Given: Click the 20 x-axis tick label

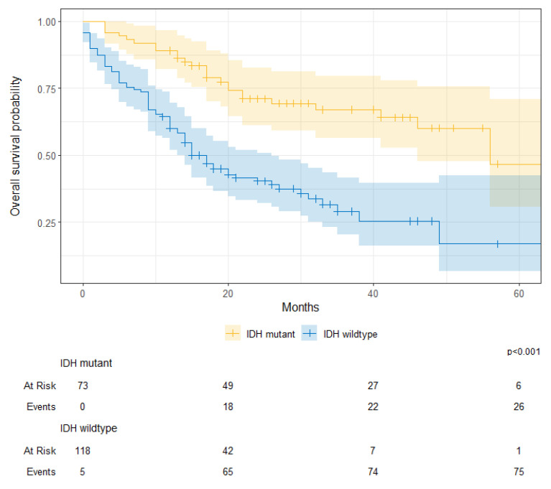Looking at the screenshot, I should [x=228, y=294].
